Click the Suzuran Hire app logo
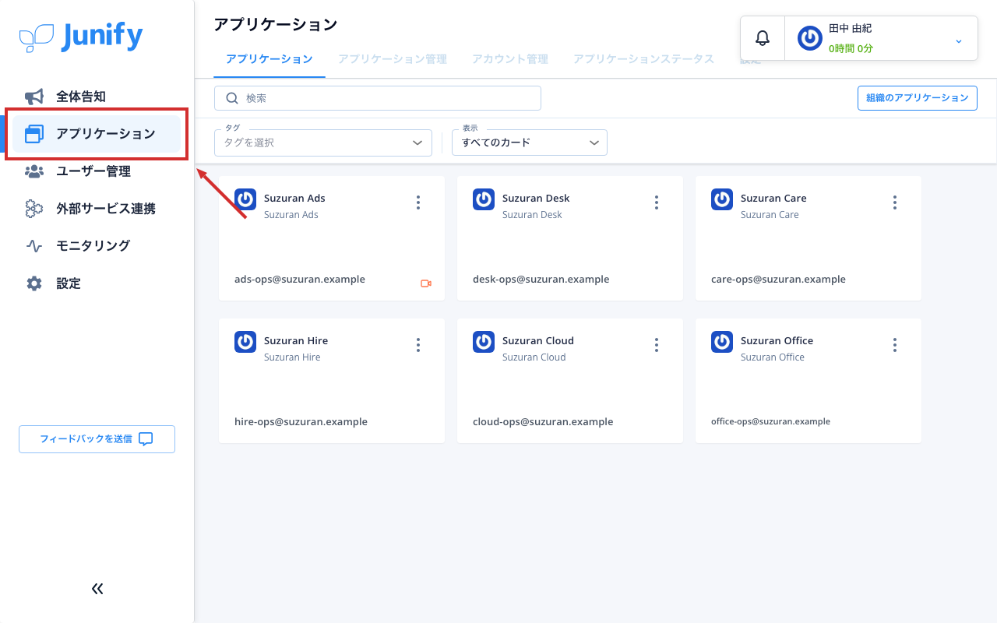The height and width of the screenshot is (623, 997). click(x=245, y=342)
